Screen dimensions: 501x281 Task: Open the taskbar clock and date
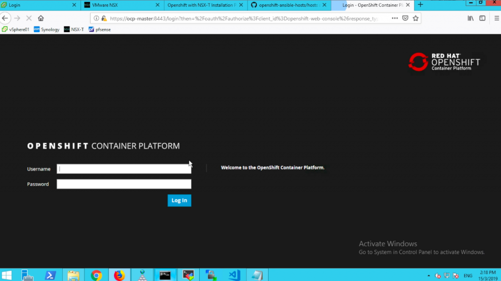coord(488,275)
